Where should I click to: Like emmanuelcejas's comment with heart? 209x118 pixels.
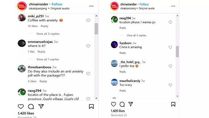click(x=88, y=46)
